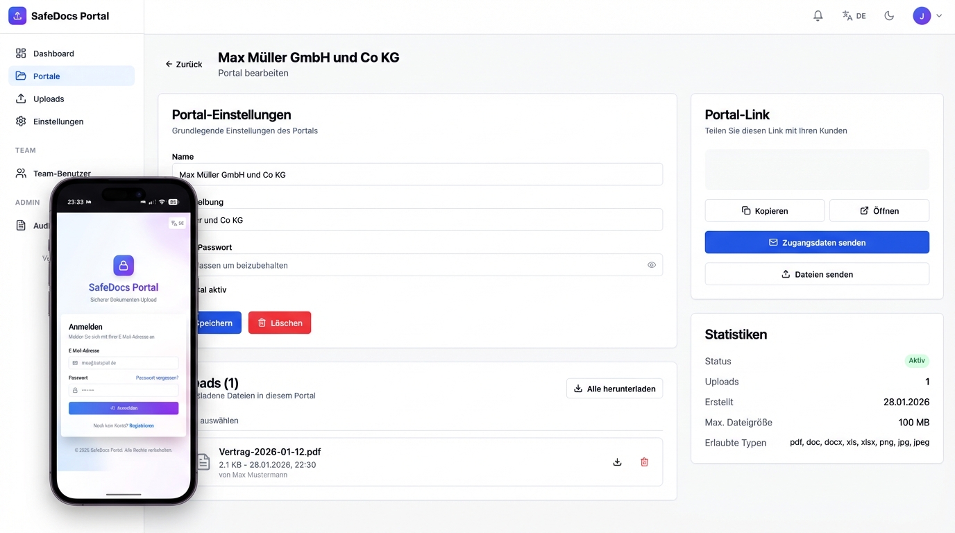Click the SafeDocs Portal logo icon
This screenshot has width=955, height=533.
pos(17,15)
